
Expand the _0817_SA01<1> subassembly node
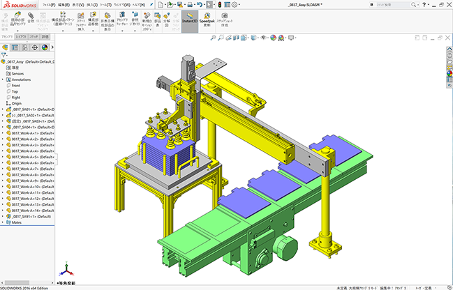pos(3,109)
